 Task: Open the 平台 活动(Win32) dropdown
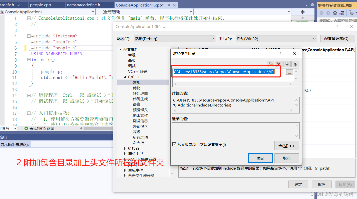pyautogui.click(x=276, y=39)
